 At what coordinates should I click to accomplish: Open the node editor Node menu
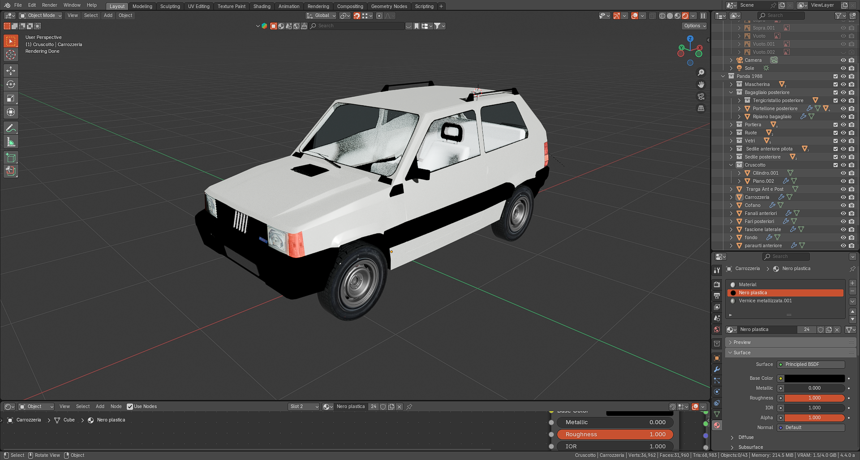[116, 407]
